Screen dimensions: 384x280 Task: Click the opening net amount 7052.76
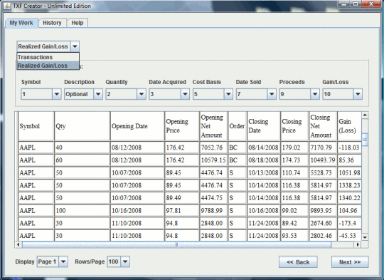(213, 147)
